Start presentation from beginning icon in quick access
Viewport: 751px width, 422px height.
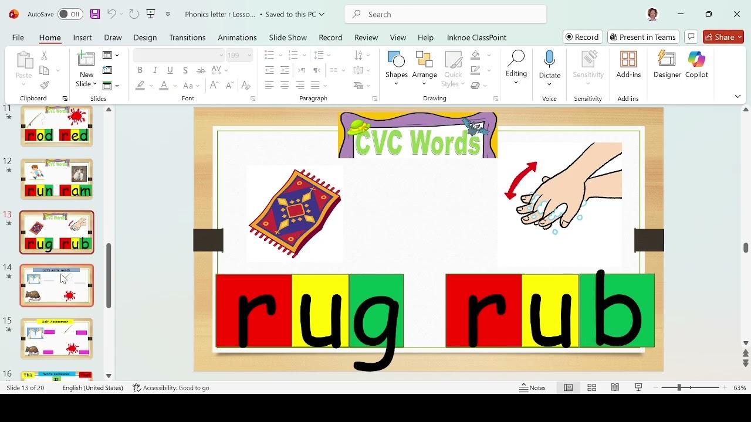[151, 14]
